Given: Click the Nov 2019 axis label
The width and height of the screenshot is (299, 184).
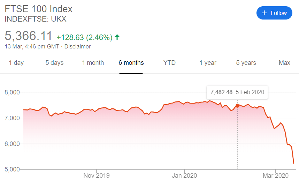Looking at the screenshot, I should tap(97, 175).
